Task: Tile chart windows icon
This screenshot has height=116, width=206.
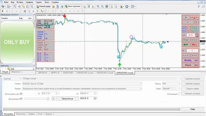Action: click(107, 6)
